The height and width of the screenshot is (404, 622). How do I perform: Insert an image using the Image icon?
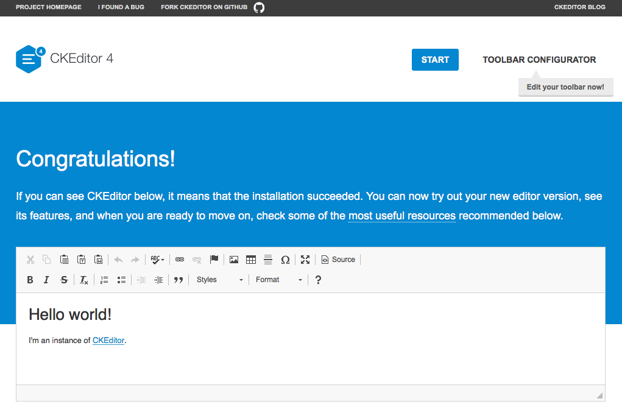tap(234, 260)
